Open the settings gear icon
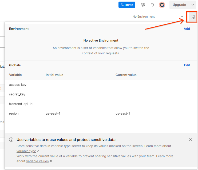Viewport: 198px width, 170px height. pos(143,5)
